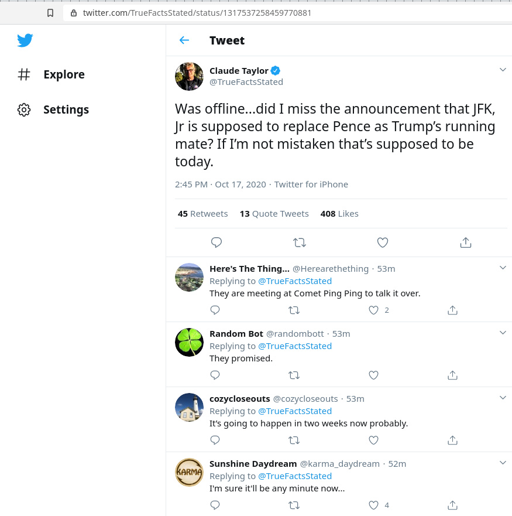The width and height of the screenshot is (512, 516).
Task: Click @TrueFactsStated in cozycloseouts reply
Action: pyautogui.click(x=295, y=411)
